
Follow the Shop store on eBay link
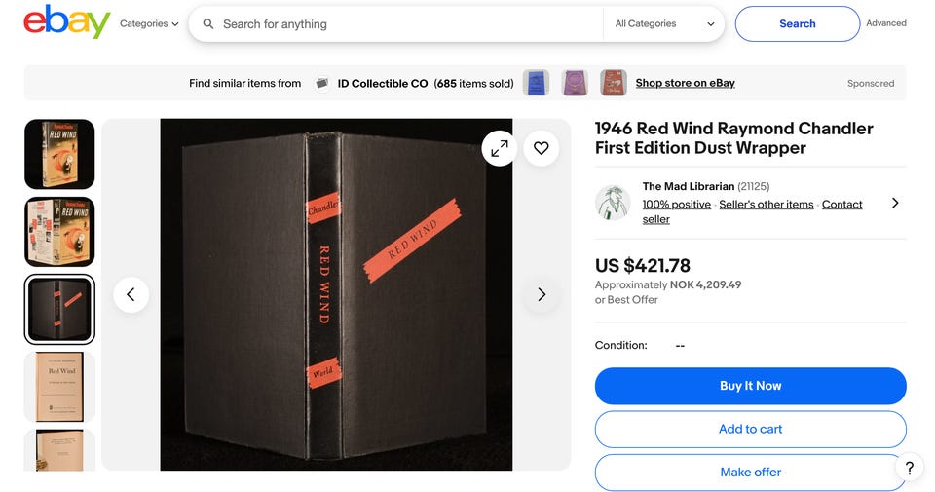click(685, 83)
